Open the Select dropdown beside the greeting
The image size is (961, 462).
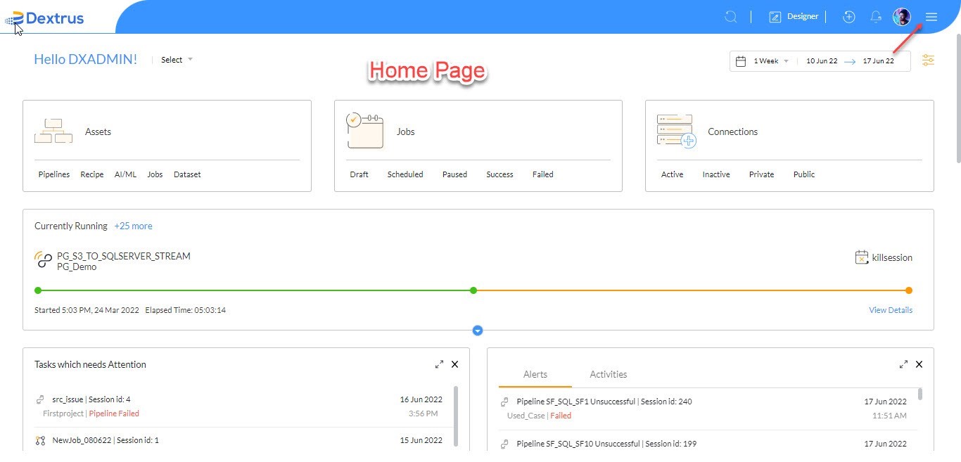point(177,60)
